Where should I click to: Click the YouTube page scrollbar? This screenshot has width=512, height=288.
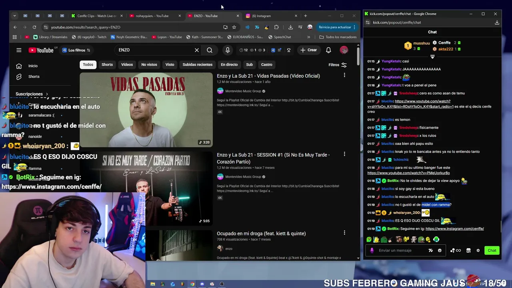click(x=358, y=56)
